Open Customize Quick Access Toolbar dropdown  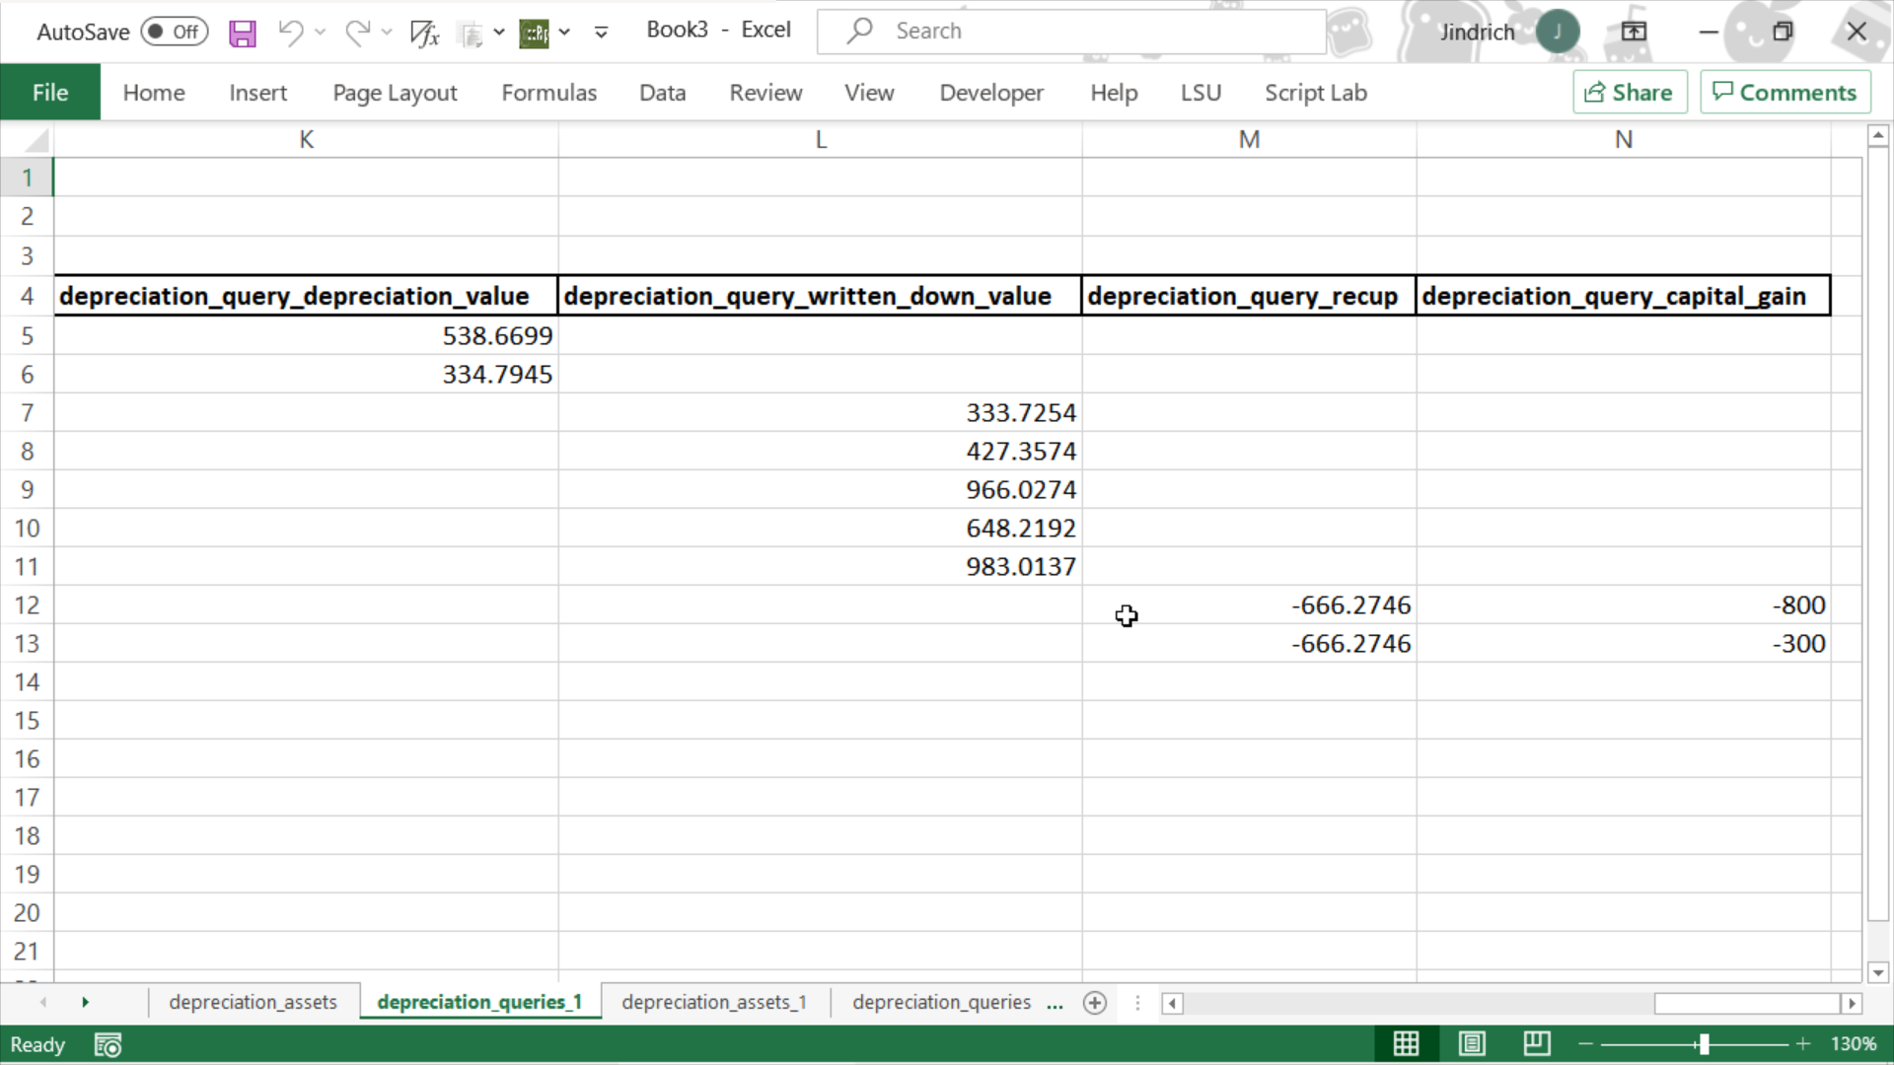coord(601,33)
